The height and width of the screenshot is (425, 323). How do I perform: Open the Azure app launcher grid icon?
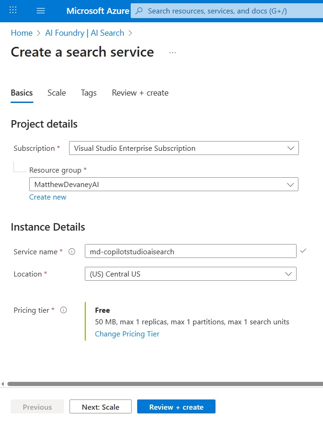(13, 10)
